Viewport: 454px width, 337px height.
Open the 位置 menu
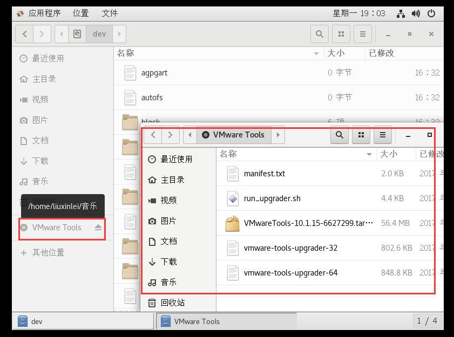[80, 13]
